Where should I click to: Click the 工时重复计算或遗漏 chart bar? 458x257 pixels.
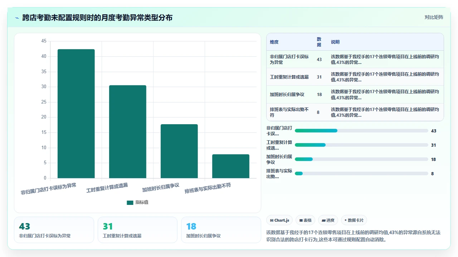click(128, 132)
